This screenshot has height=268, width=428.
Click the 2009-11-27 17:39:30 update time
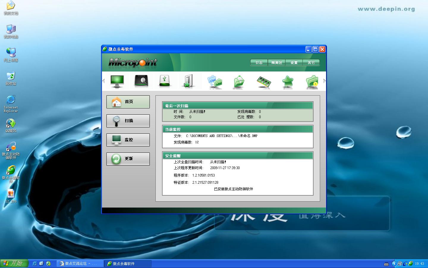pyautogui.click(x=225, y=168)
